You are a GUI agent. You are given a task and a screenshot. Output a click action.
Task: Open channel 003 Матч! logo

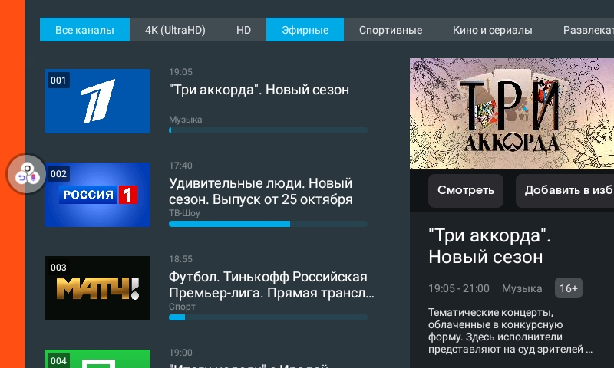97,288
